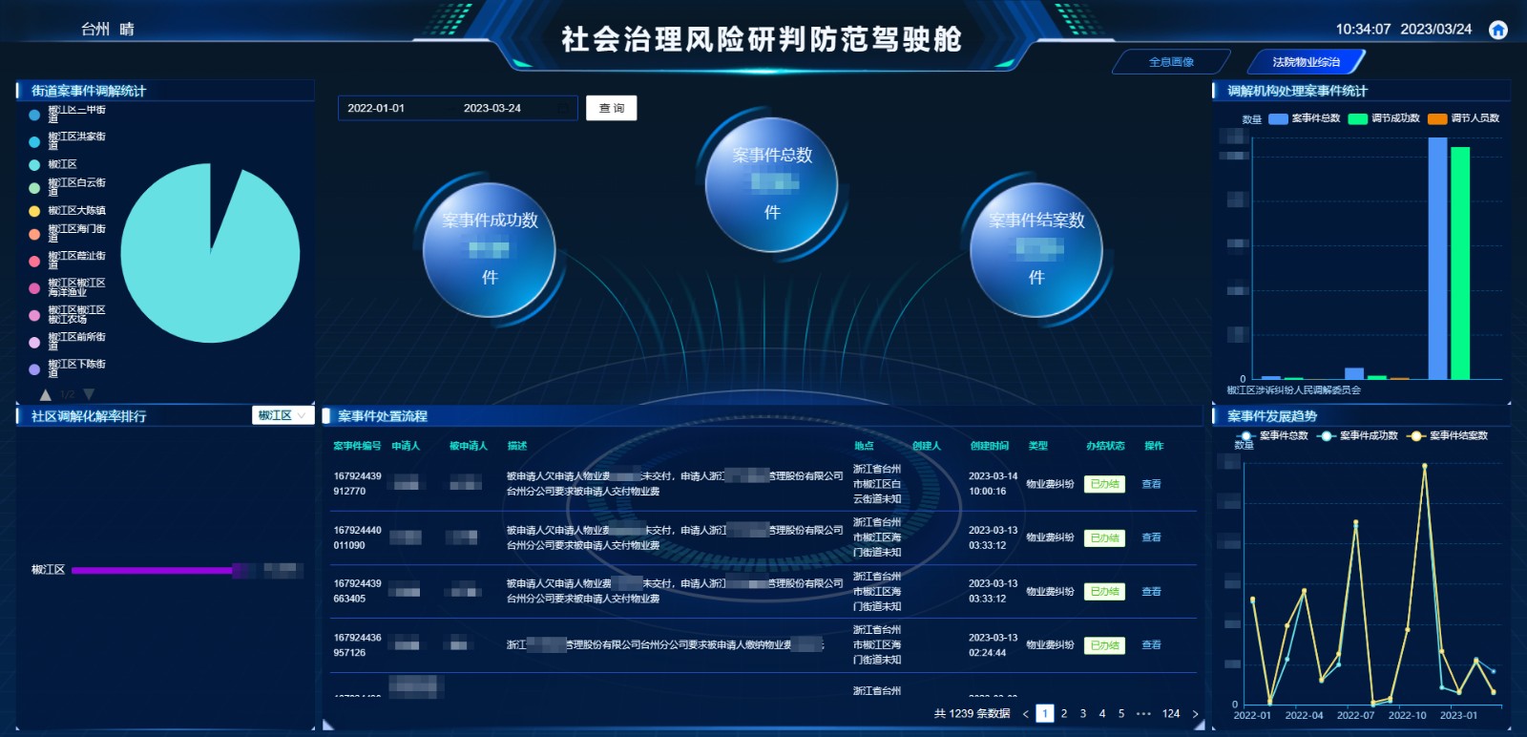The width and height of the screenshot is (1527, 737).
Task: Click the pagination ellipsis to jump pages
Action: click(x=1143, y=714)
